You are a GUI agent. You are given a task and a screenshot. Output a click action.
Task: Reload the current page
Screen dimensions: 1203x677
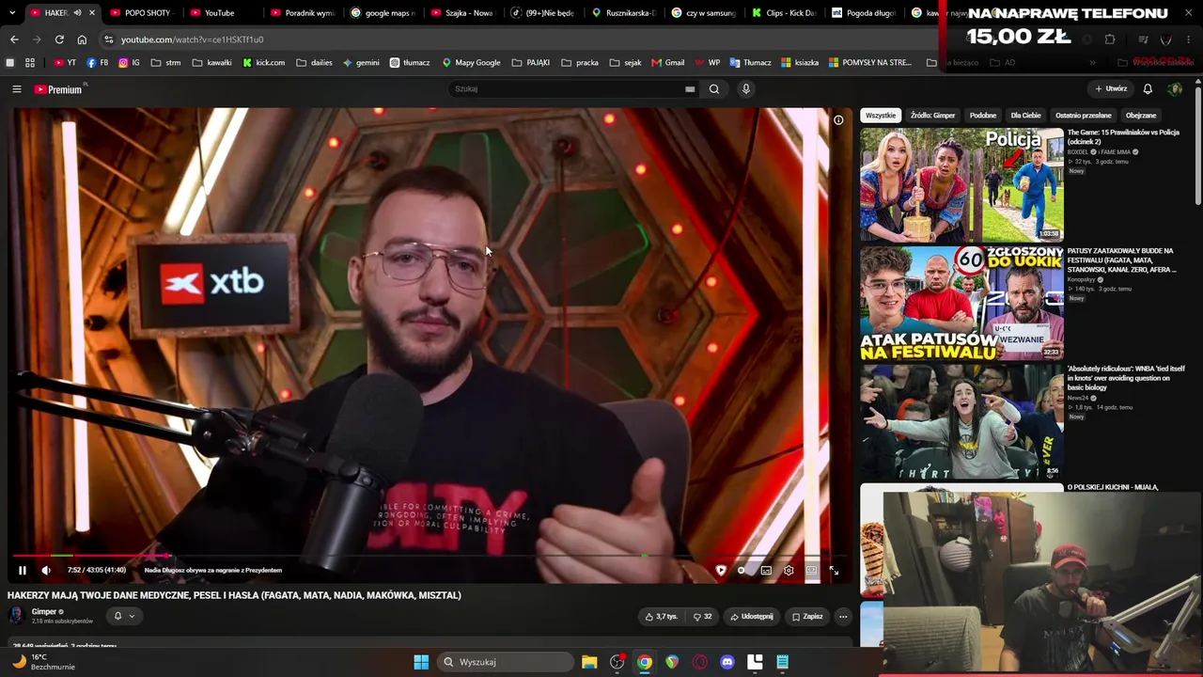coord(59,39)
